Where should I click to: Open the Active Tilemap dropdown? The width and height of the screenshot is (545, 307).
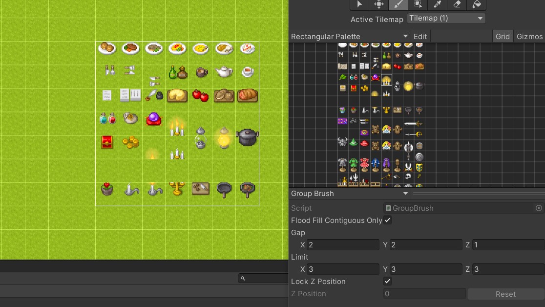click(445, 18)
